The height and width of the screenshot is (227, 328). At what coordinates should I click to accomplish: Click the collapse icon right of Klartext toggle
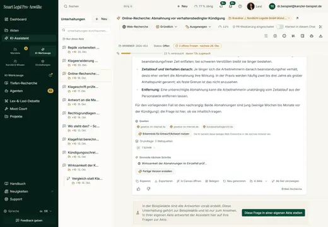320,26
